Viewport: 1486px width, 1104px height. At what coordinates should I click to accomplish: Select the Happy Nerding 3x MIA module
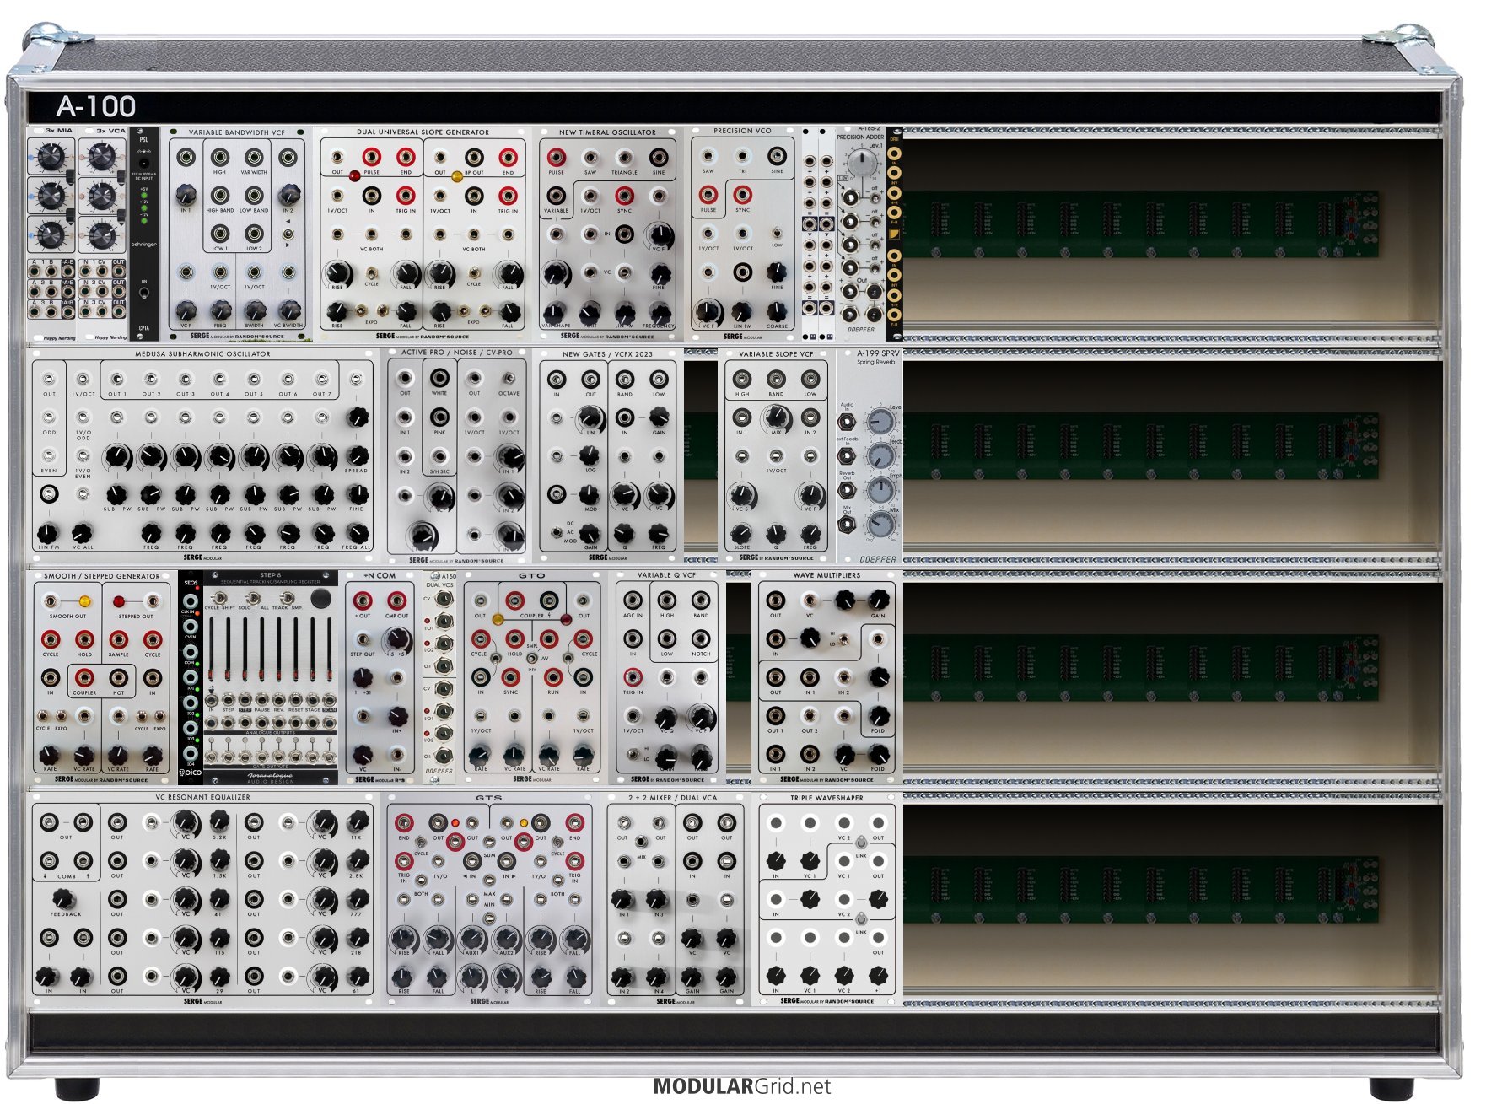tap(52, 234)
